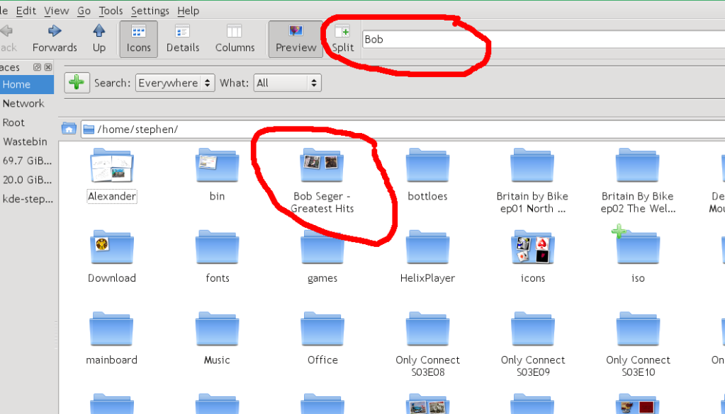Select Home in Places panel
This screenshot has width=725, height=414.
pos(27,84)
